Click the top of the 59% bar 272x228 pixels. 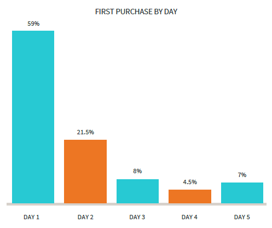pyautogui.click(x=33, y=31)
